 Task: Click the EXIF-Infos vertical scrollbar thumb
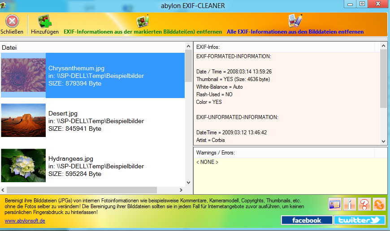click(383, 78)
